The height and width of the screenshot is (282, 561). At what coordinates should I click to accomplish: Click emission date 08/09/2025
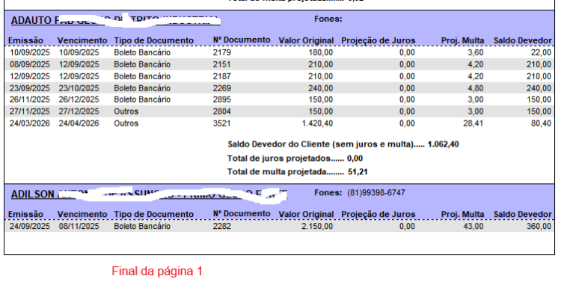pyautogui.click(x=30, y=64)
